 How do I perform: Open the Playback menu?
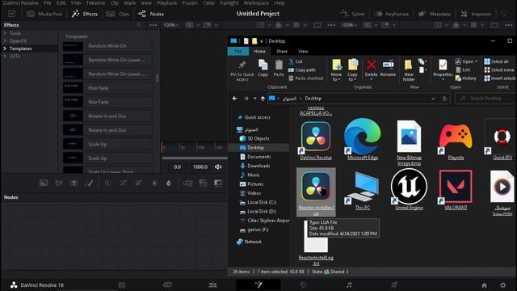[x=167, y=3]
